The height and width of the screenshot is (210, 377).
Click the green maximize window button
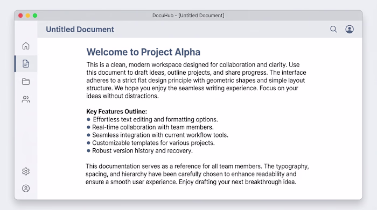pos(35,16)
